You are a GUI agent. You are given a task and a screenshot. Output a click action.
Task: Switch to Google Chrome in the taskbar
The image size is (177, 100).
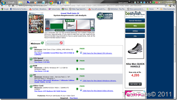pos(51,2)
